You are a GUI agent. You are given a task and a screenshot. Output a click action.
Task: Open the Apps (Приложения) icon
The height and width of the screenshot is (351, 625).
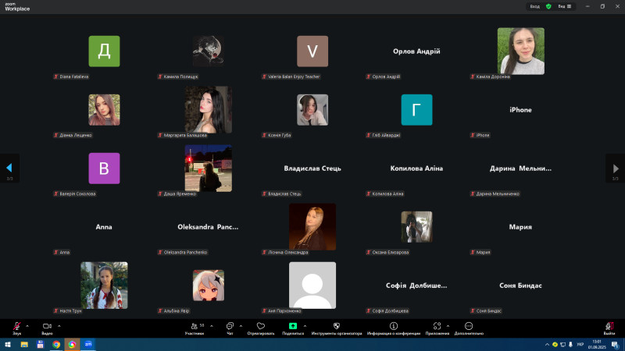pos(437,326)
